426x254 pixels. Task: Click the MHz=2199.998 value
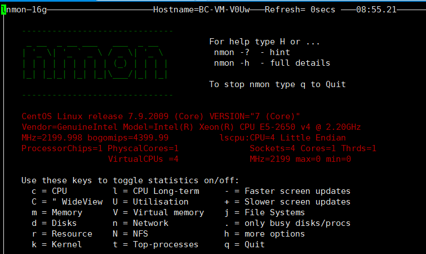52,138
